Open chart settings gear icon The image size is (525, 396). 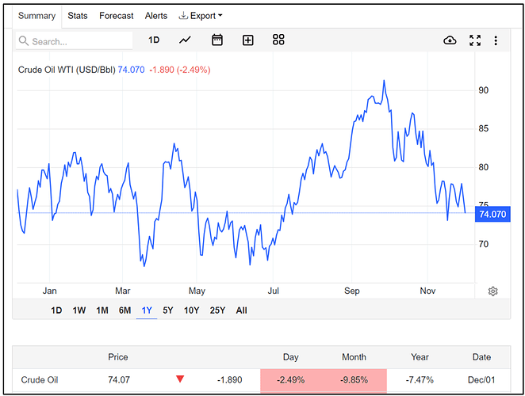pos(492,291)
